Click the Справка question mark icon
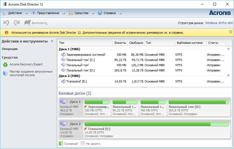The height and width of the screenshot is (149, 234). coord(100,13)
